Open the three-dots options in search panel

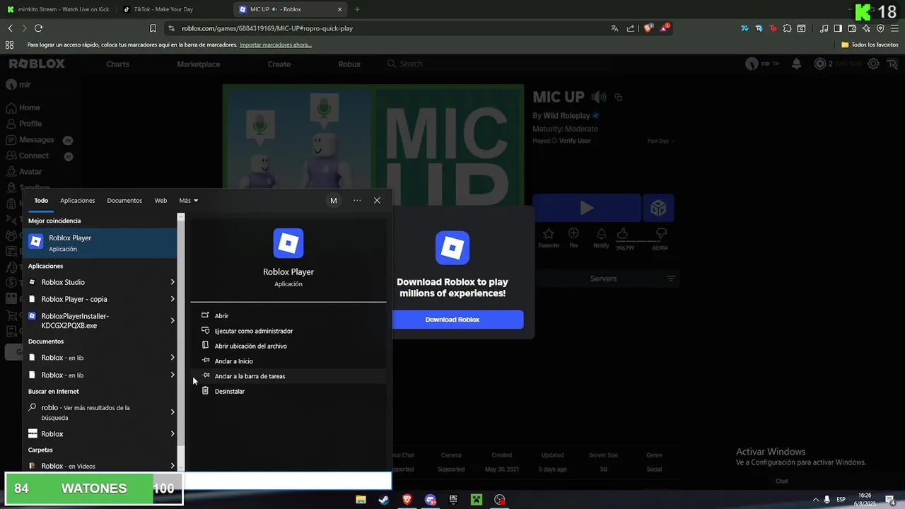coord(357,201)
